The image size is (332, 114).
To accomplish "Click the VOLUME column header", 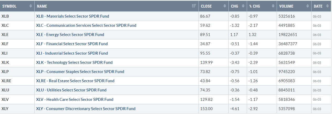I will 293,6.
